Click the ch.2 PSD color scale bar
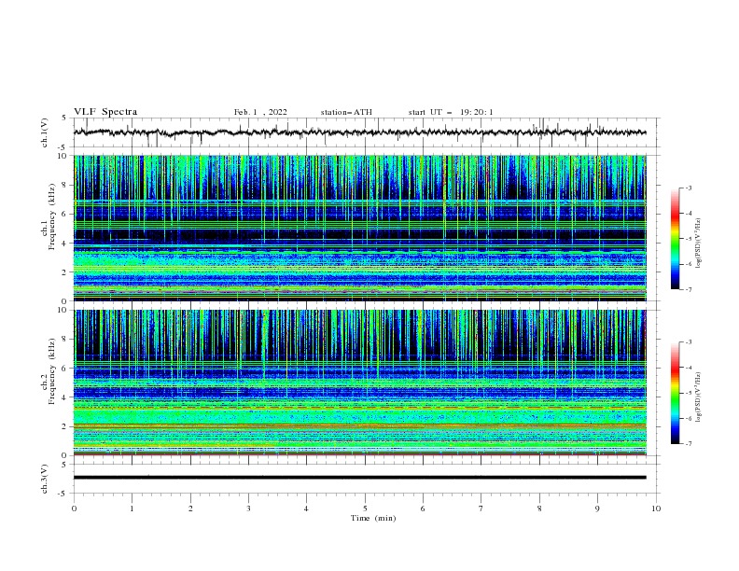 coord(676,393)
